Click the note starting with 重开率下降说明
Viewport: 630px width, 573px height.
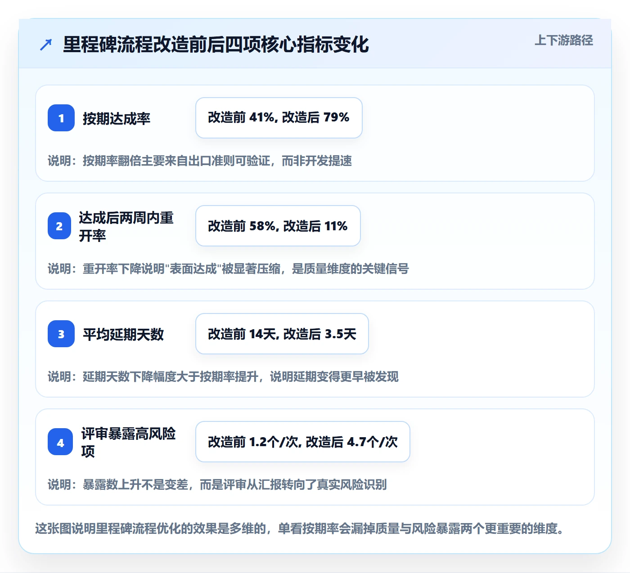pyautogui.click(x=228, y=269)
